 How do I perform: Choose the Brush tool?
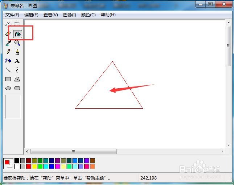coord(17,52)
